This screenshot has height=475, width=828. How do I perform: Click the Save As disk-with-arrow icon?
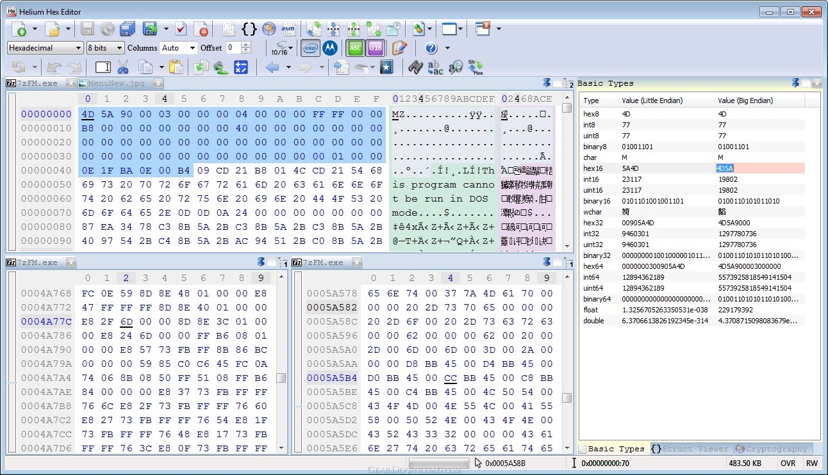click(150, 29)
